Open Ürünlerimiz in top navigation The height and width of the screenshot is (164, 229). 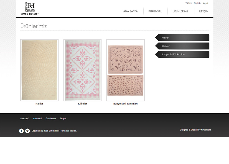coord(180,11)
